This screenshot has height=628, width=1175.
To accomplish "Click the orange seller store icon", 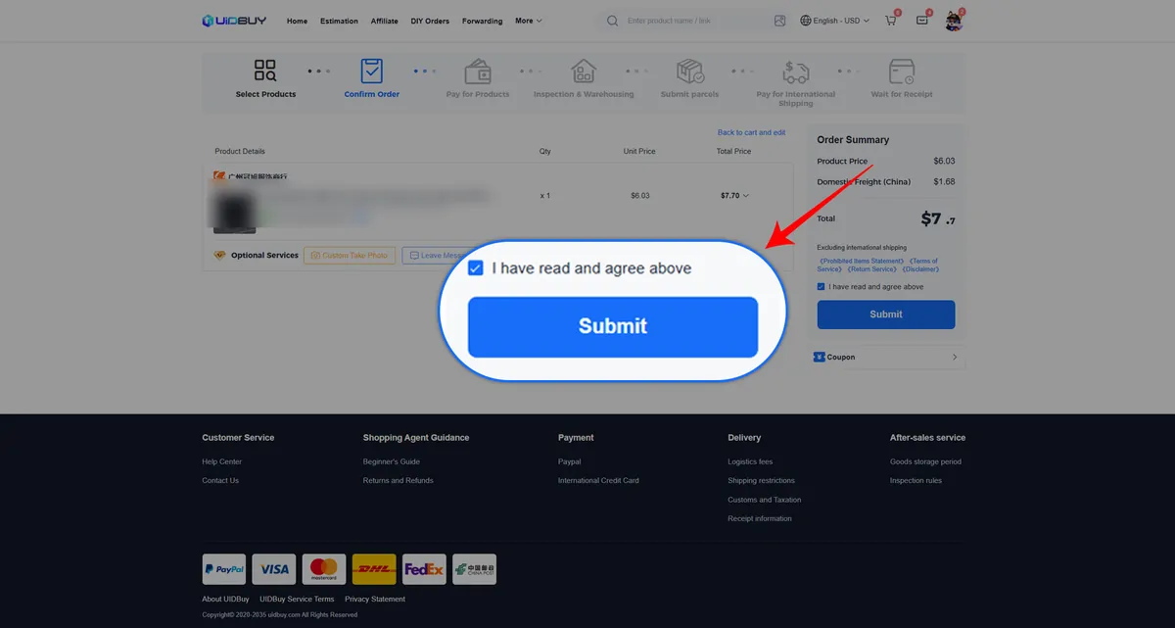I will pyautogui.click(x=219, y=176).
